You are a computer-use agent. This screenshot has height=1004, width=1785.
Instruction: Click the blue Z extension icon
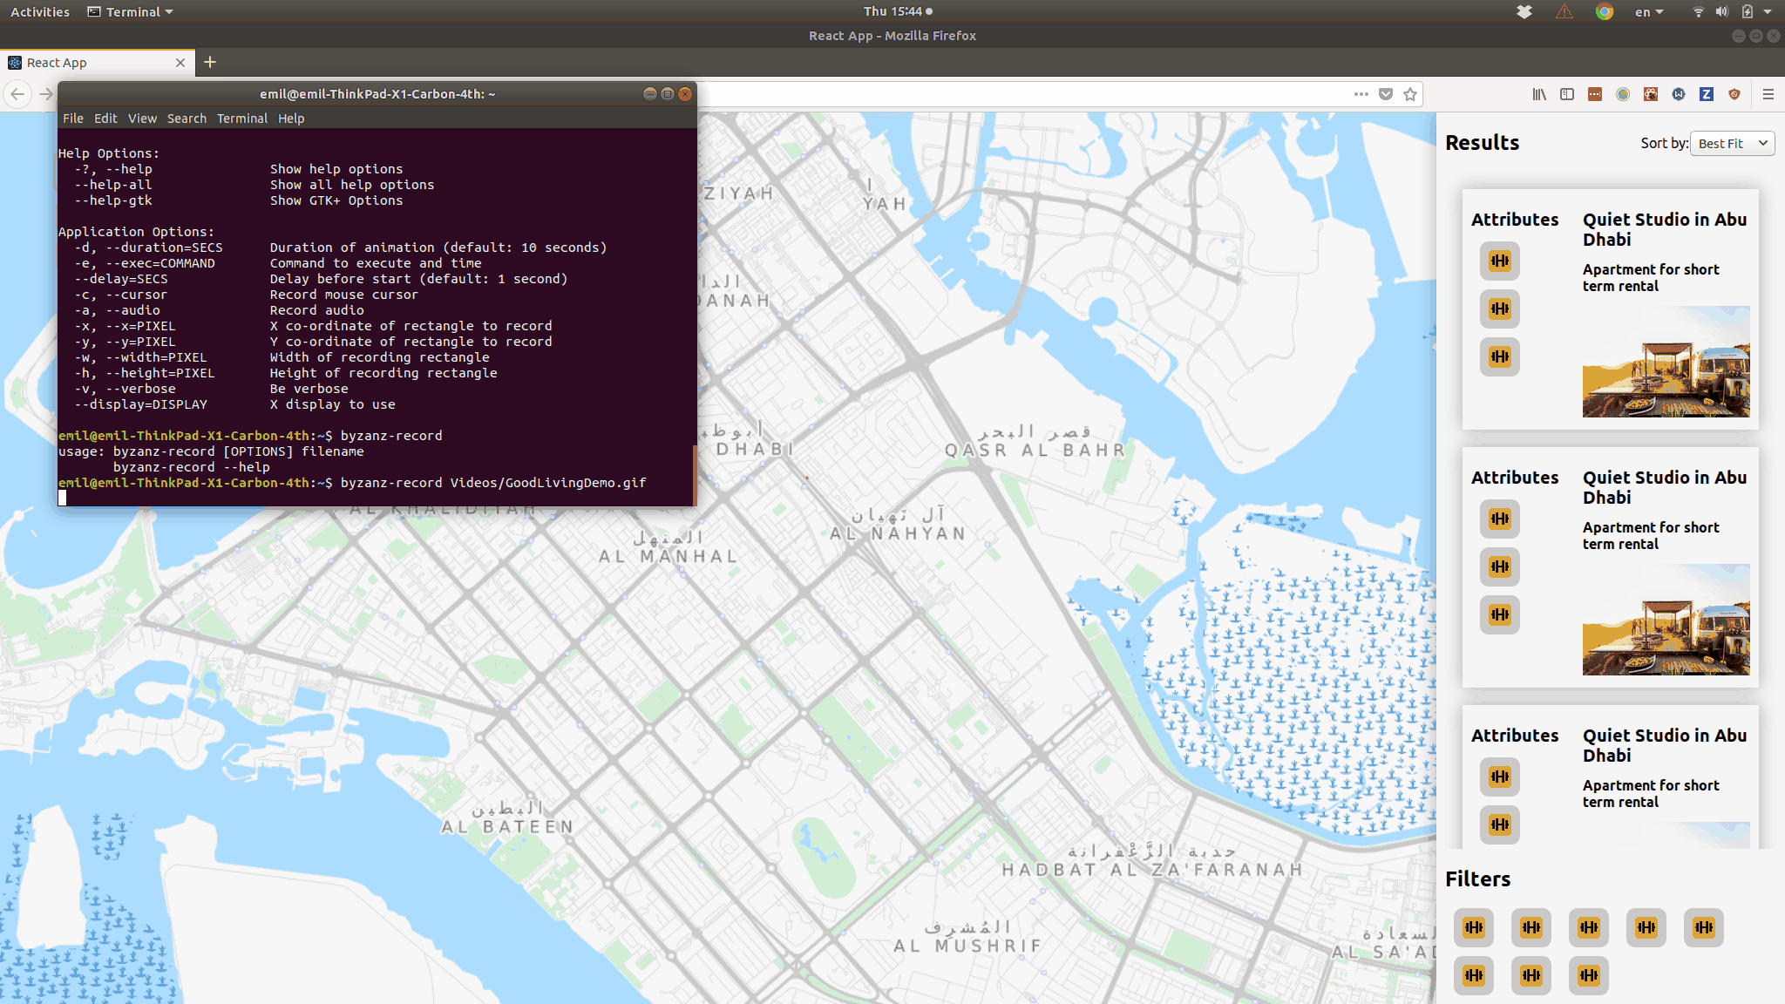click(x=1707, y=94)
